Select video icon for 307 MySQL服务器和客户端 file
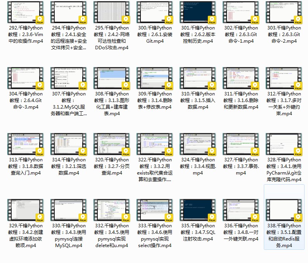Screen dimensions: 308x263 coord(69,78)
